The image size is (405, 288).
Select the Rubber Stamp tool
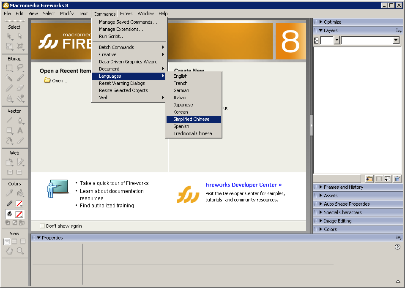(20, 98)
